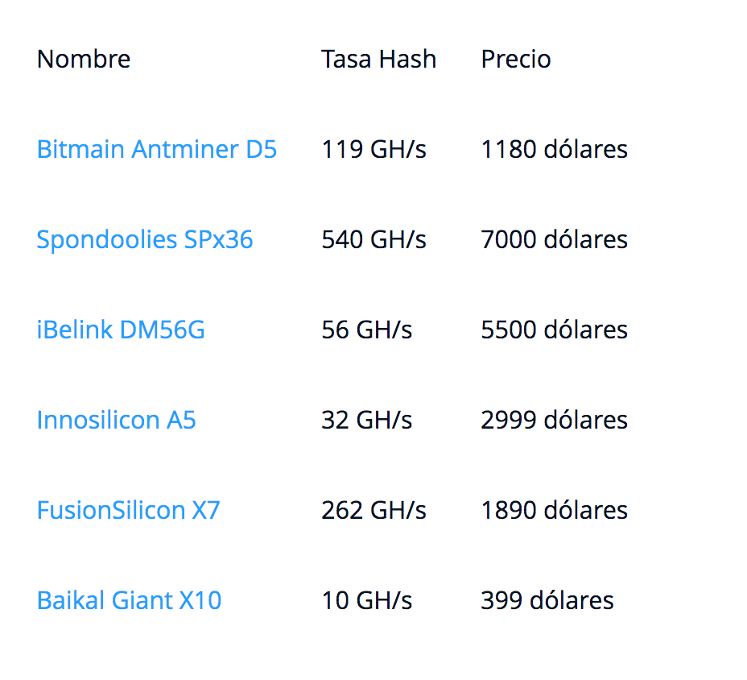The image size is (747, 680).
Task: Select the 262 GH/s hash rate value
Action: [x=373, y=510]
